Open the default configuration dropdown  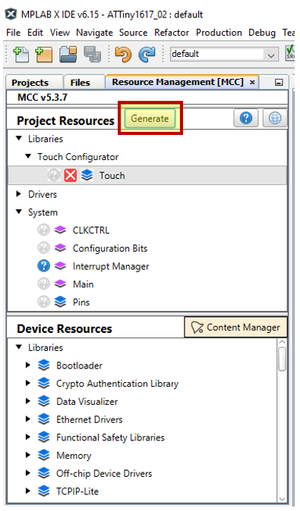coord(224,54)
